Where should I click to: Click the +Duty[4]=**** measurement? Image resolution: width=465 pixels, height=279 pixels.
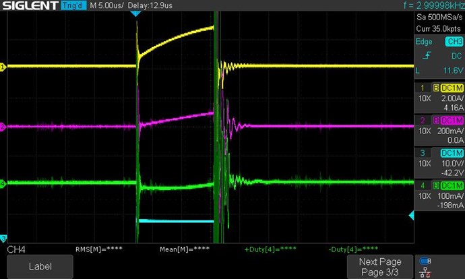[x=270, y=249]
